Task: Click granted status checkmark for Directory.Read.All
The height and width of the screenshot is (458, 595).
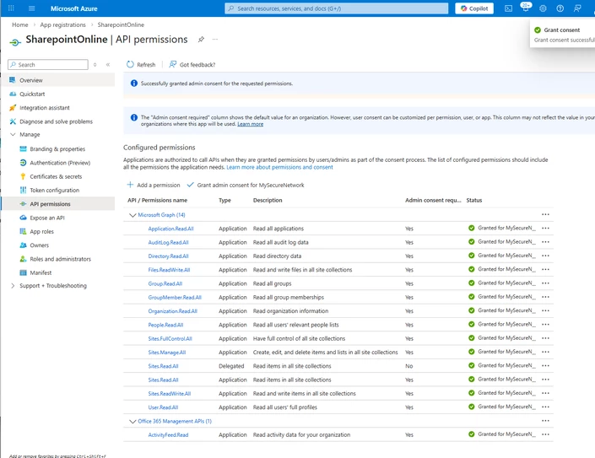Action: pos(471,256)
